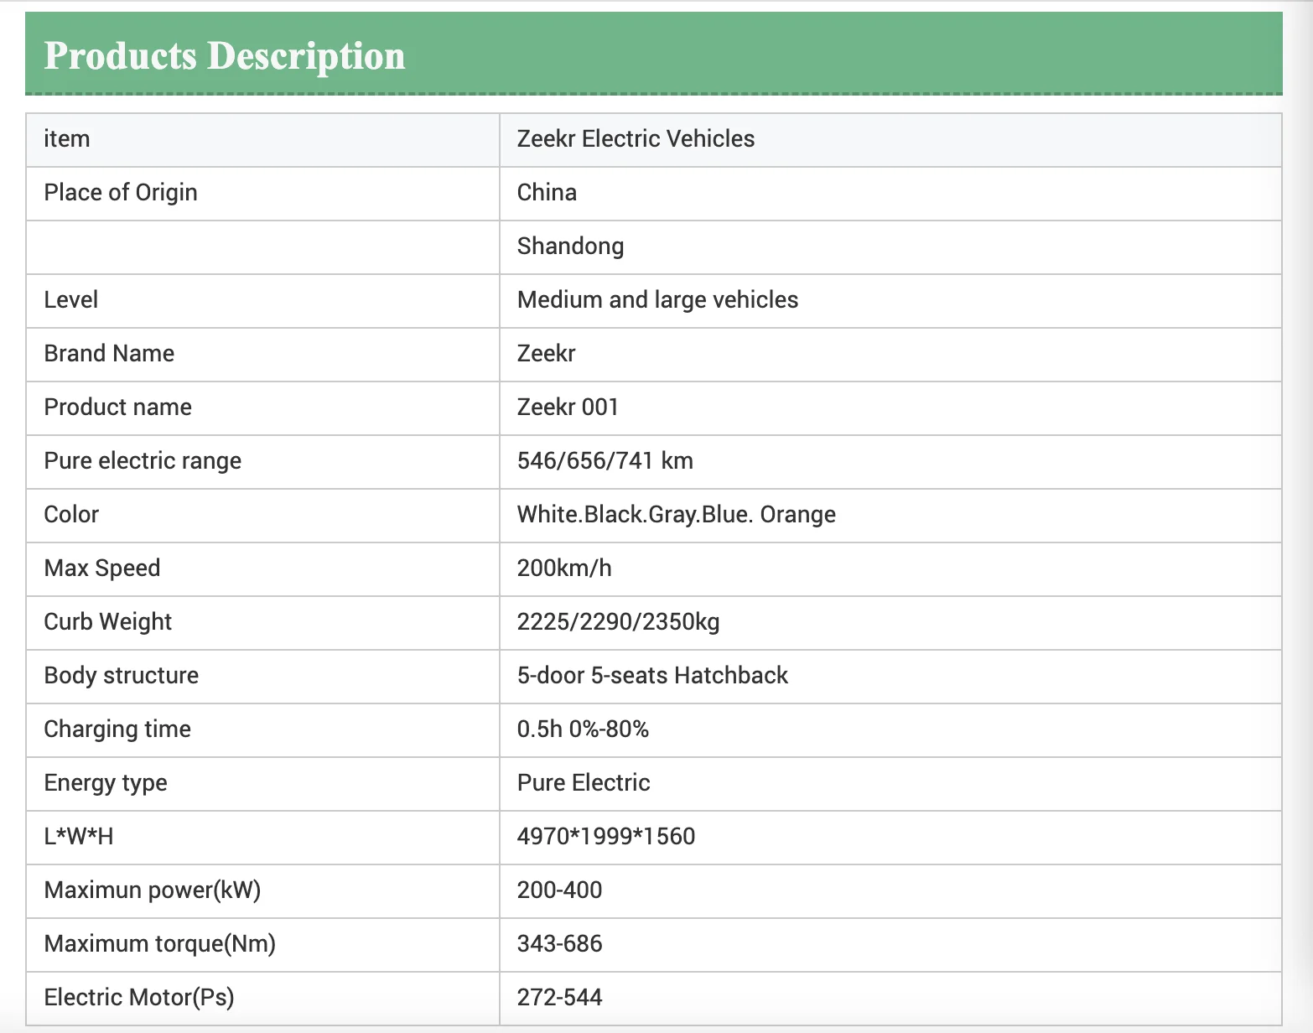1313x1033 pixels.
Task: Click the Pure Electric energy type value
Action: (x=584, y=783)
